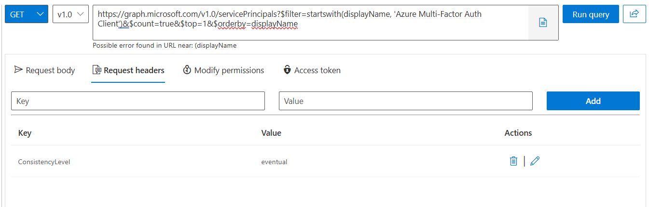Click the Actions column header
Image resolution: width=649 pixels, height=207 pixels.
coord(518,133)
